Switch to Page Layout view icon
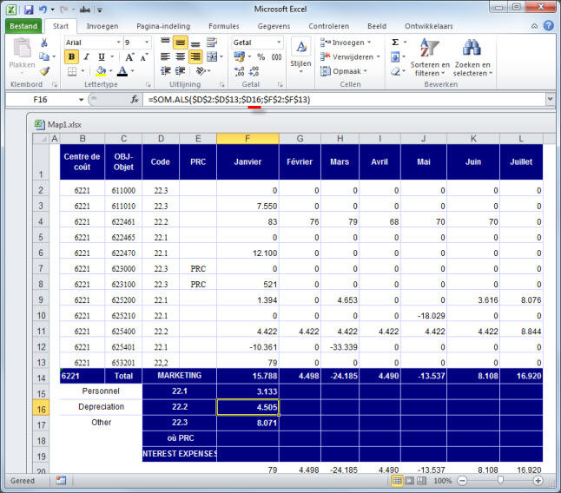Image resolution: width=561 pixels, height=493 pixels. (x=409, y=481)
